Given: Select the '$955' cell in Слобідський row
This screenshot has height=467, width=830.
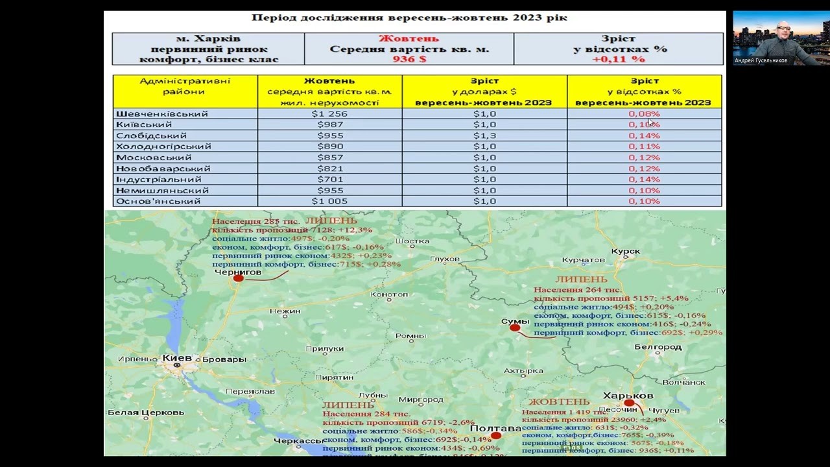Looking at the screenshot, I should tap(329, 136).
